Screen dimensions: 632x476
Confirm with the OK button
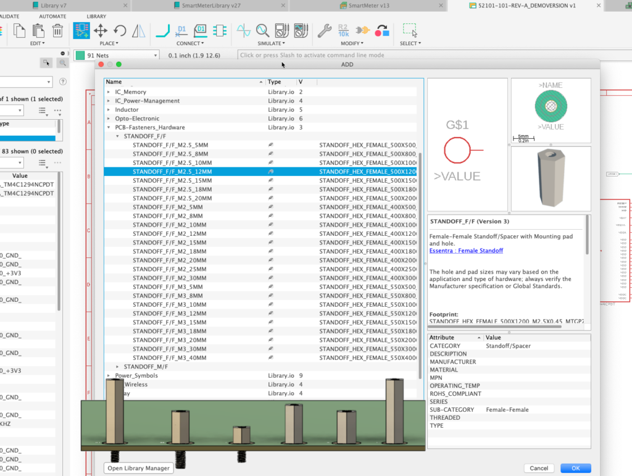[575, 468]
